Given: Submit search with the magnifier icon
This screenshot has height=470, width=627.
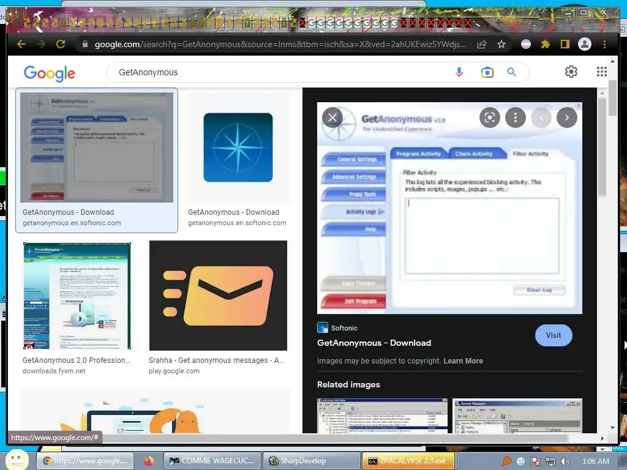Looking at the screenshot, I should point(511,72).
